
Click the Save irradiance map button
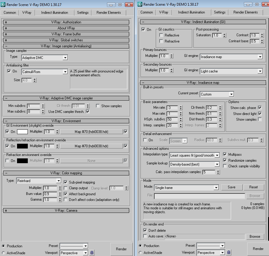pos(232,187)
